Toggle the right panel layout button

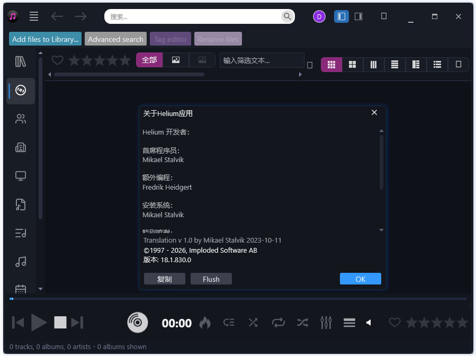[x=358, y=16]
